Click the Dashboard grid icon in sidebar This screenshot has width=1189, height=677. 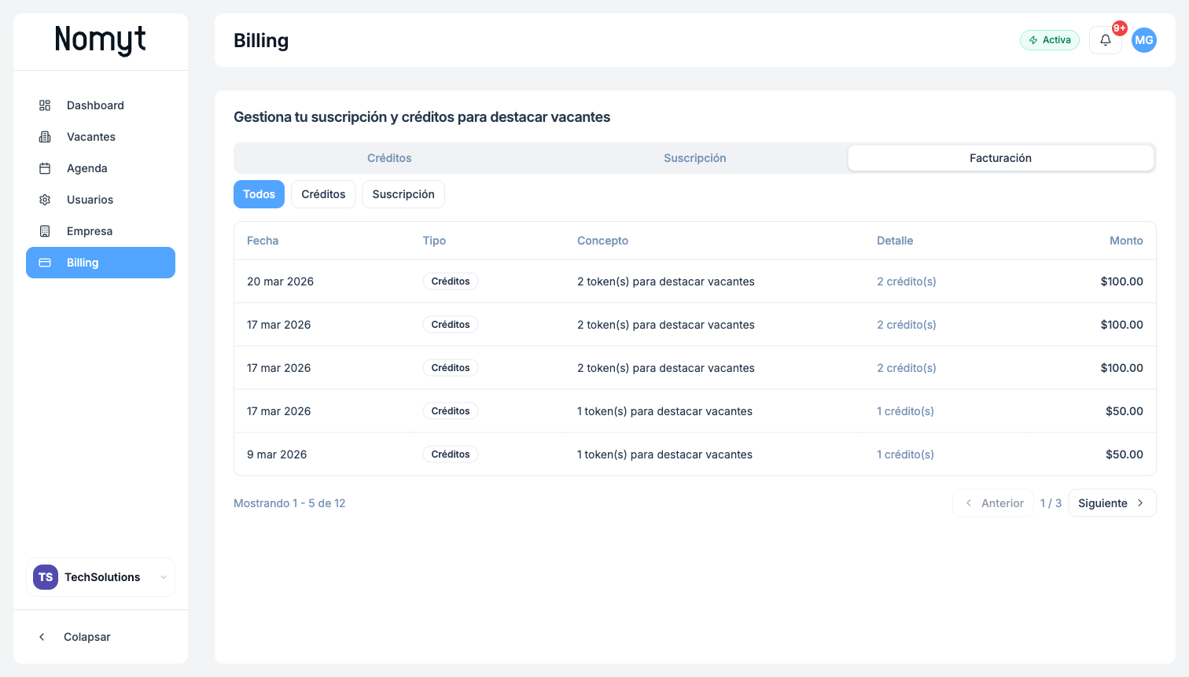pyautogui.click(x=45, y=105)
